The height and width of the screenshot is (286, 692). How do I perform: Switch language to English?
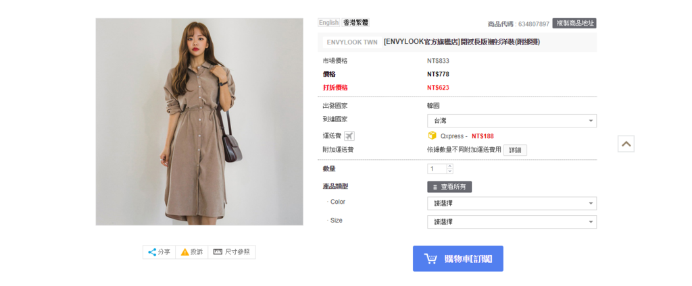pyautogui.click(x=329, y=22)
